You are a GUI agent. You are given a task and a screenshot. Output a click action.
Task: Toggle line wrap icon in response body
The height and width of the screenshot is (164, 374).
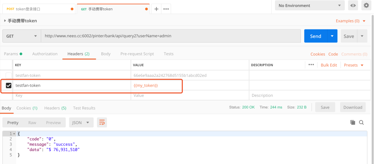click(x=102, y=122)
